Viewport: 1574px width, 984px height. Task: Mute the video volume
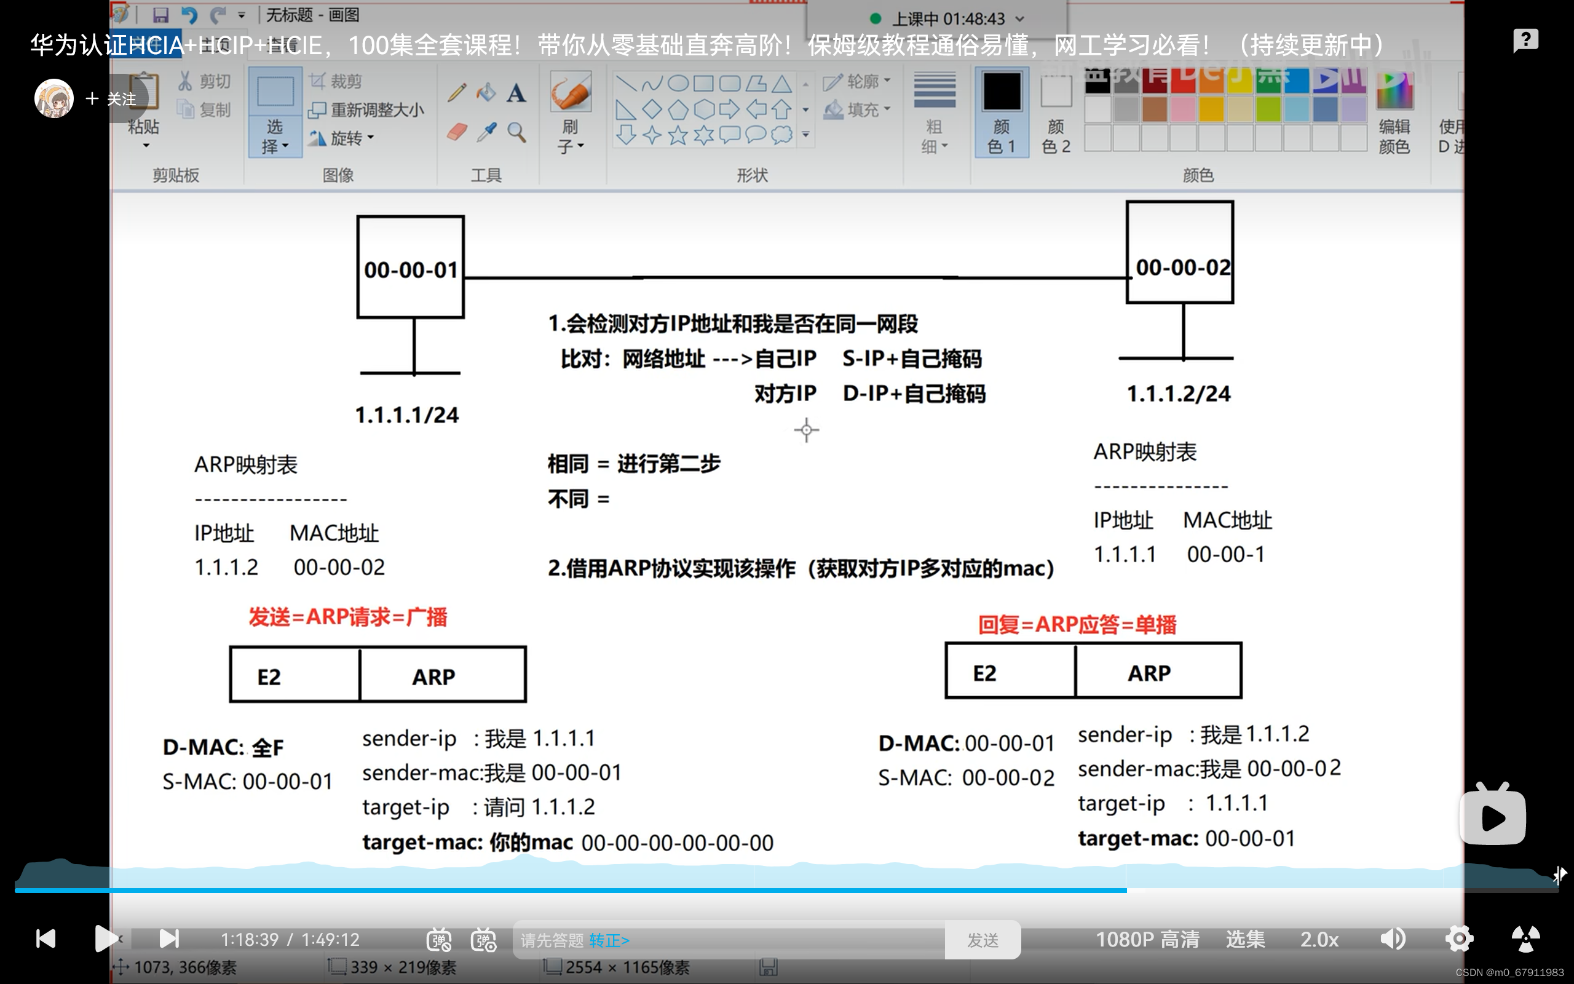point(1393,938)
